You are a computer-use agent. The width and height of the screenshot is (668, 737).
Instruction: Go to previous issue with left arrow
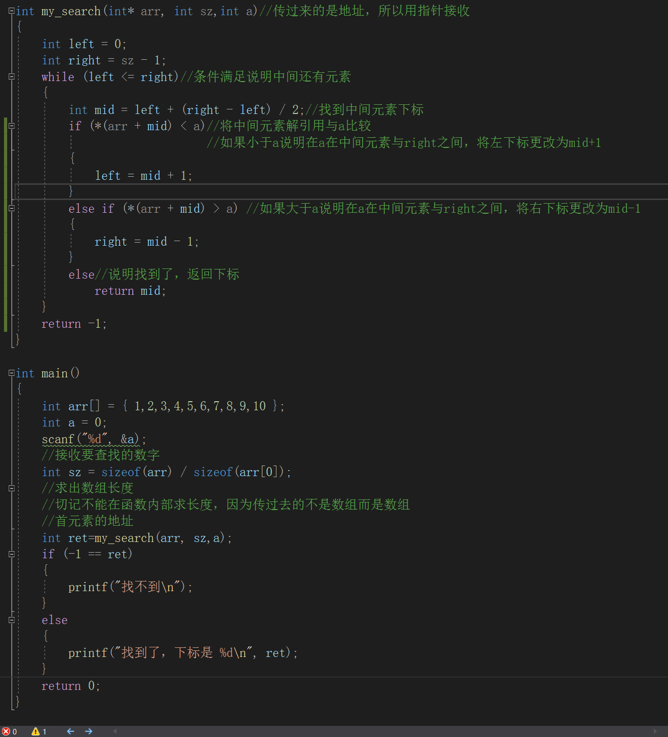tap(70, 731)
